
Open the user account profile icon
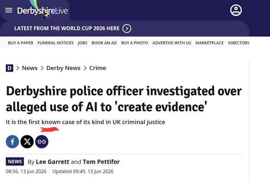point(236,10)
